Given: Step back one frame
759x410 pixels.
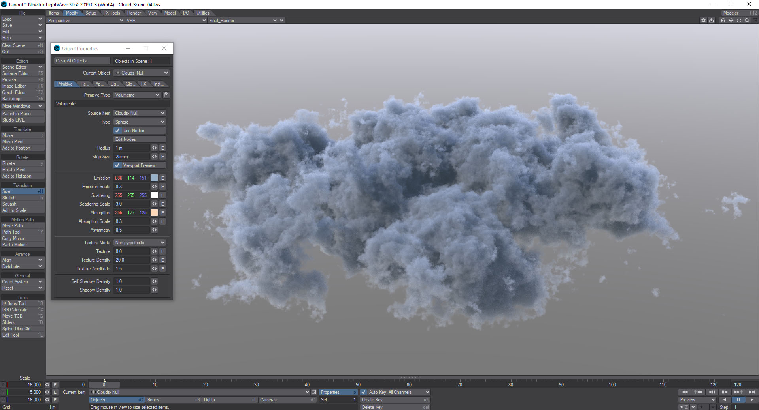Looking at the screenshot, I should (712, 392).
